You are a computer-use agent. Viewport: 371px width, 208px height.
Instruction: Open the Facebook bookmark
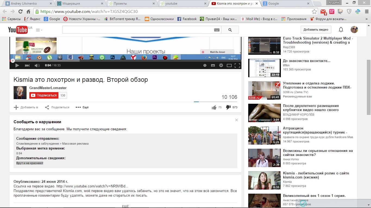tap(187, 19)
